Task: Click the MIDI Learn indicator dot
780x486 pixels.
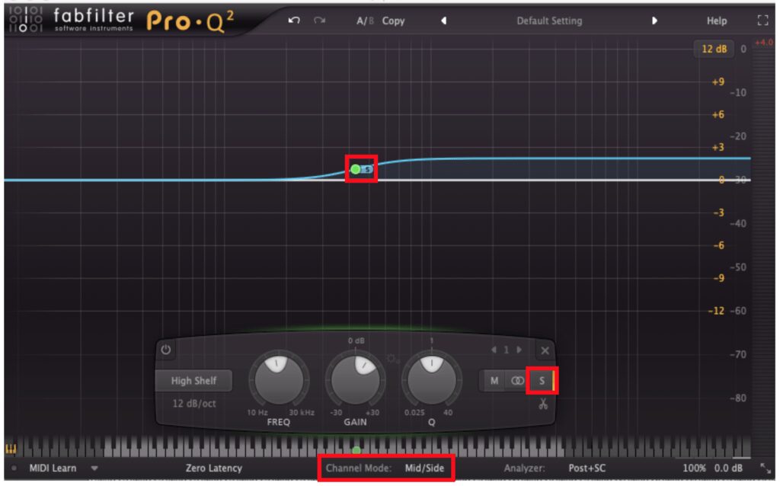Action: 14,468
